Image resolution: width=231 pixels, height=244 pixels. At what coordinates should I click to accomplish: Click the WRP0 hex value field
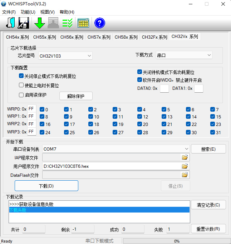32,109
